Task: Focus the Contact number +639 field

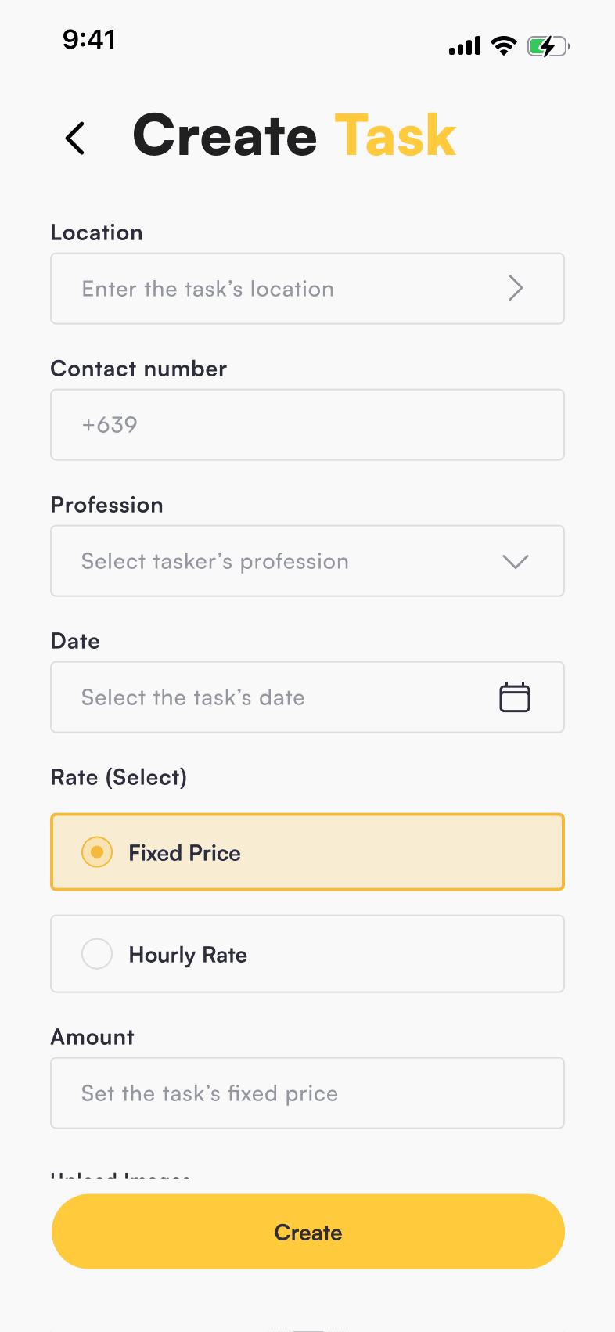Action: [307, 425]
